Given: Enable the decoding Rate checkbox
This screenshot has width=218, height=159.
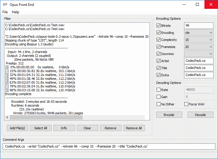Looking at the screenshot, I should coord(159,90).
